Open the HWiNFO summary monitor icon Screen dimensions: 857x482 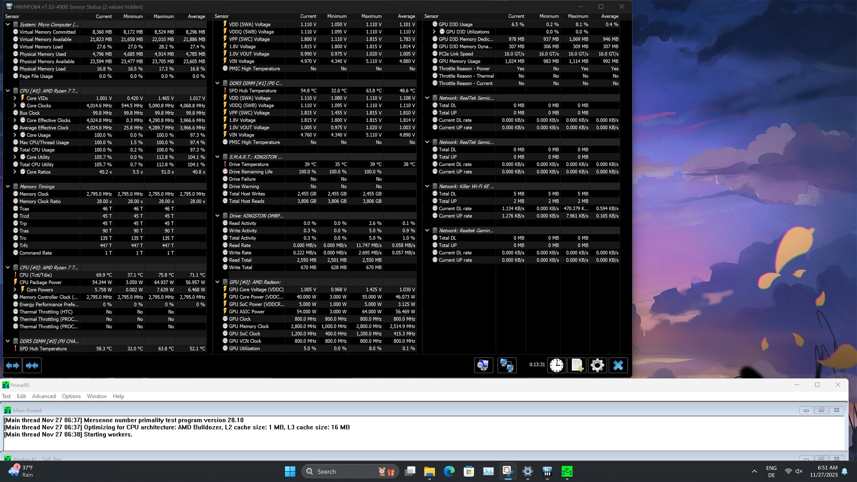[x=483, y=366]
